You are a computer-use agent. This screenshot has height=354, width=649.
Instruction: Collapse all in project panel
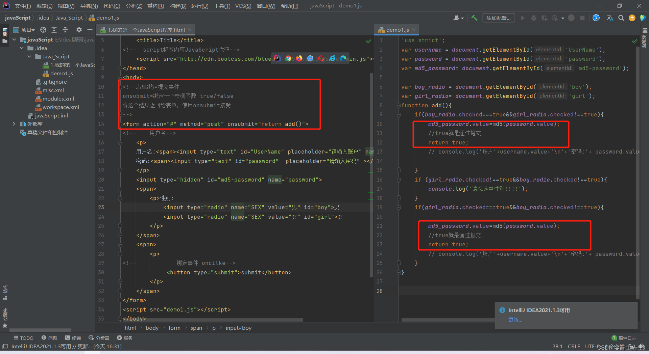coord(65,30)
